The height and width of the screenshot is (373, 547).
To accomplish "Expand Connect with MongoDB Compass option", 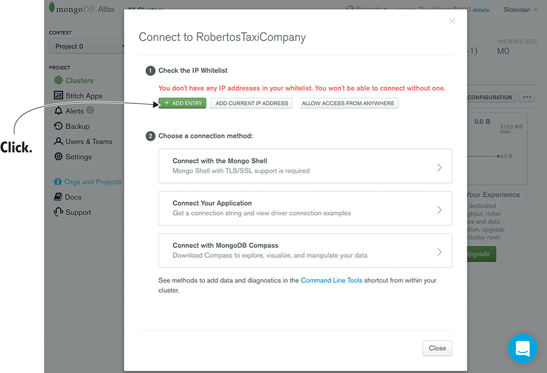I will [305, 251].
